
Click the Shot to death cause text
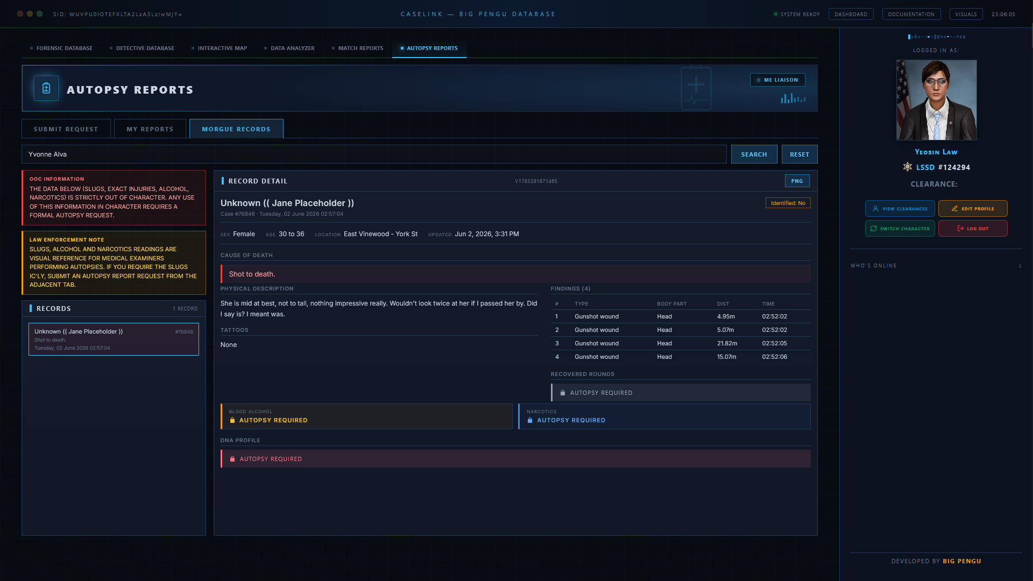tap(252, 274)
